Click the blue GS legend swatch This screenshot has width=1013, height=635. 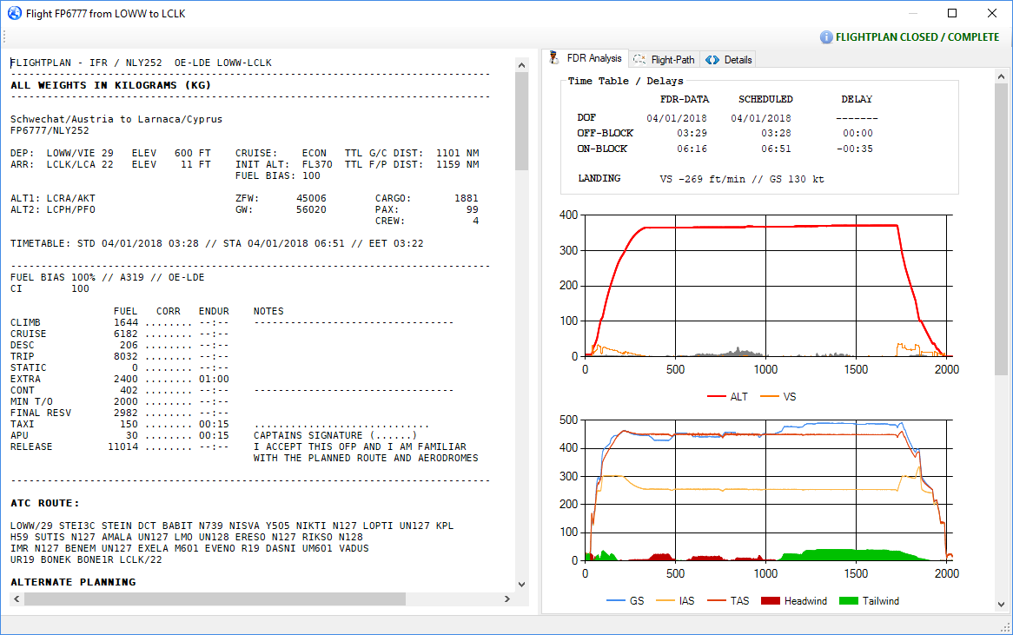point(616,601)
